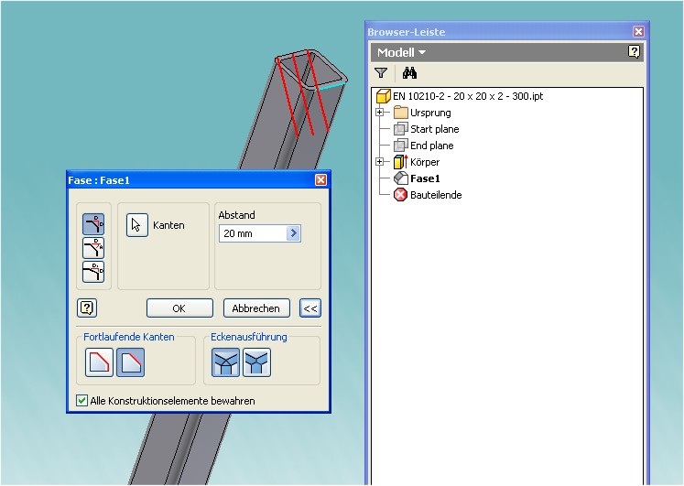The width and height of the screenshot is (684, 486).
Task: Click the red Bauteilende stop icon
Action: tap(400, 195)
